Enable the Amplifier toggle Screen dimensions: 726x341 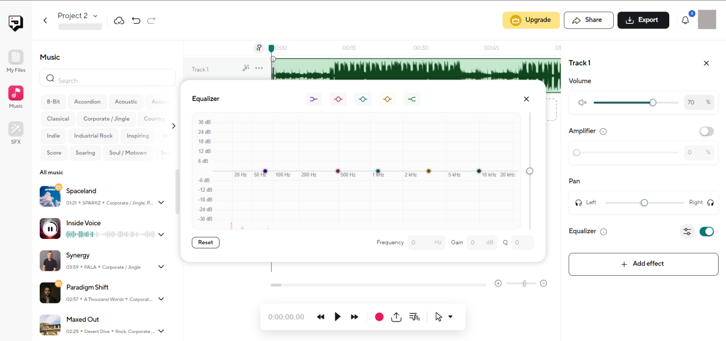[706, 131]
